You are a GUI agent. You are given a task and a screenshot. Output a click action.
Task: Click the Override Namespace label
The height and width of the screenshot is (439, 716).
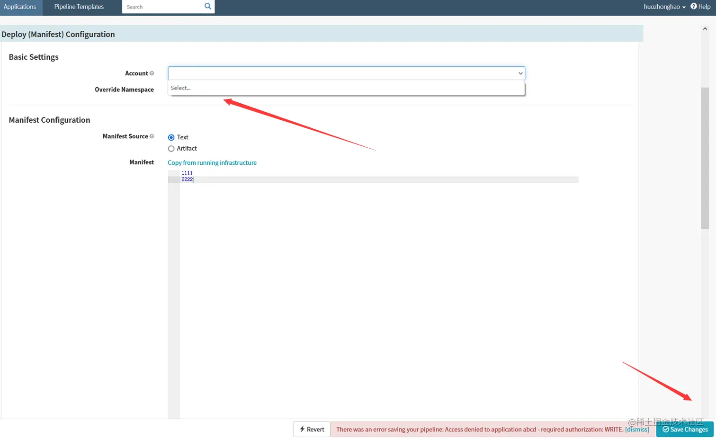click(124, 90)
